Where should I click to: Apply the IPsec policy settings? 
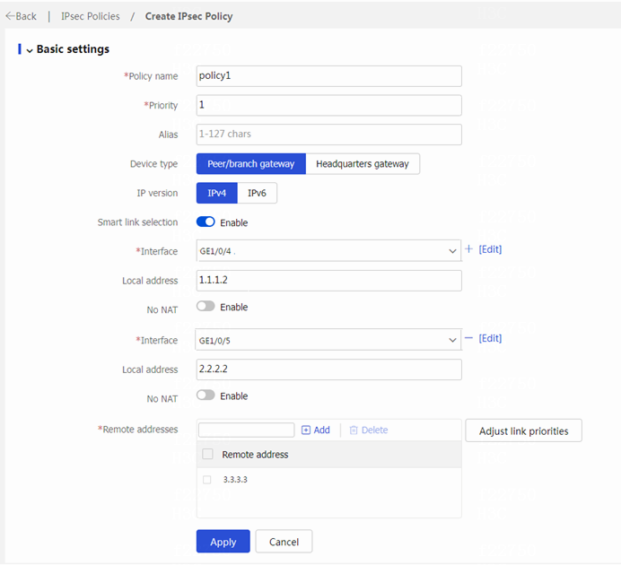coord(223,542)
